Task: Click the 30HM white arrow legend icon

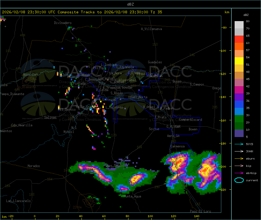Action: click(239, 151)
